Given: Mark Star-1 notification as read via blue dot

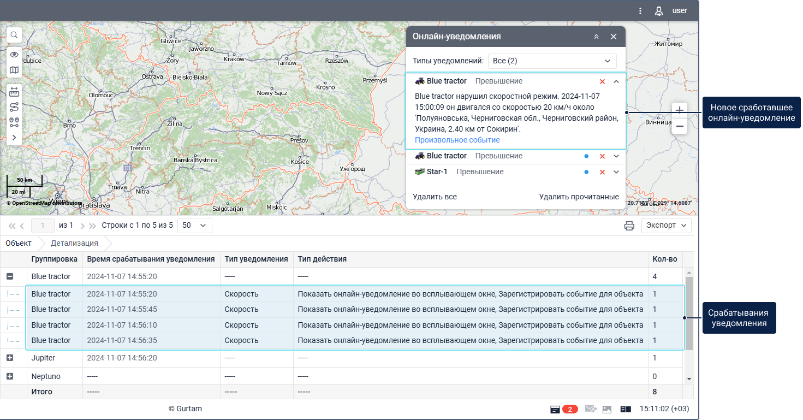Looking at the screenshot, I should click(586, 172).
